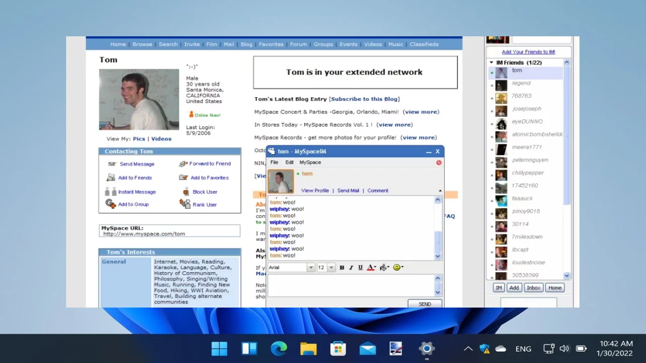
Task: Click the Rank User icon
Action: pyautogui.click(x=185, y=204)
